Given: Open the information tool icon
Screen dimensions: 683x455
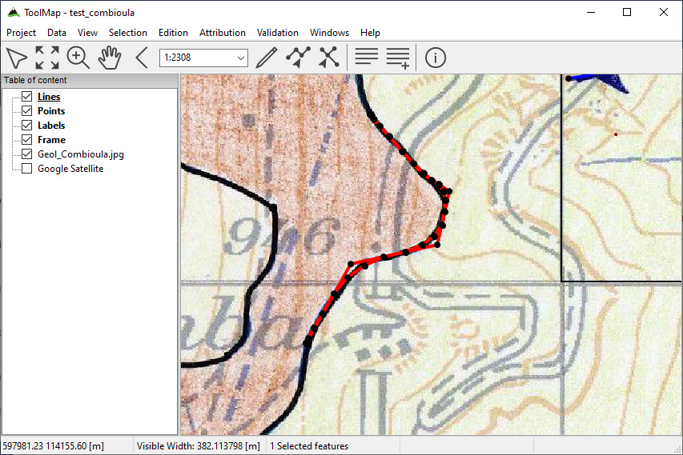Looking at the screenshot, I should click(435, 58).
